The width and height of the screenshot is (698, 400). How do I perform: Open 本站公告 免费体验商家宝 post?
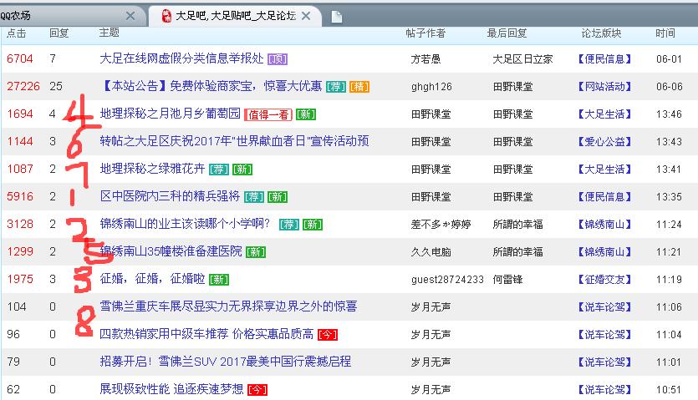[x=211, y=86]
